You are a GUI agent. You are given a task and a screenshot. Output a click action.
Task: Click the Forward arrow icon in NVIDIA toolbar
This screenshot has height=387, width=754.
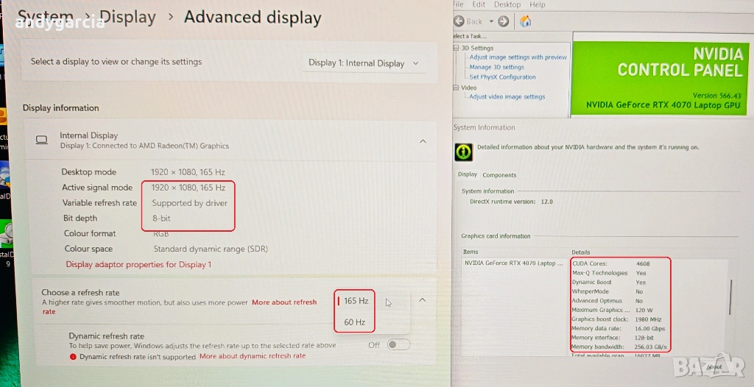(x=504, y=21)
